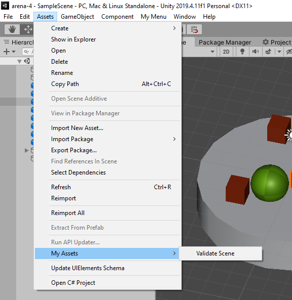Click the Hierarchy plus create button

click(7, 52)
